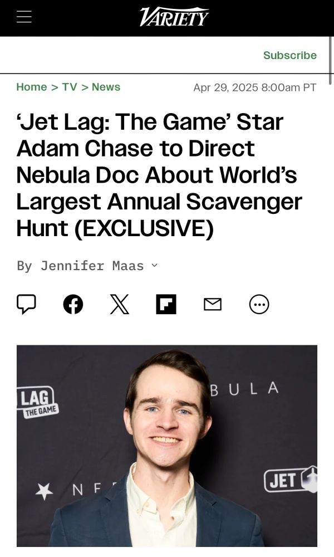The image size is (334, 557).
Task: Share article via email envelope icon
Action: pyautogui.click(x=213, y=305)
